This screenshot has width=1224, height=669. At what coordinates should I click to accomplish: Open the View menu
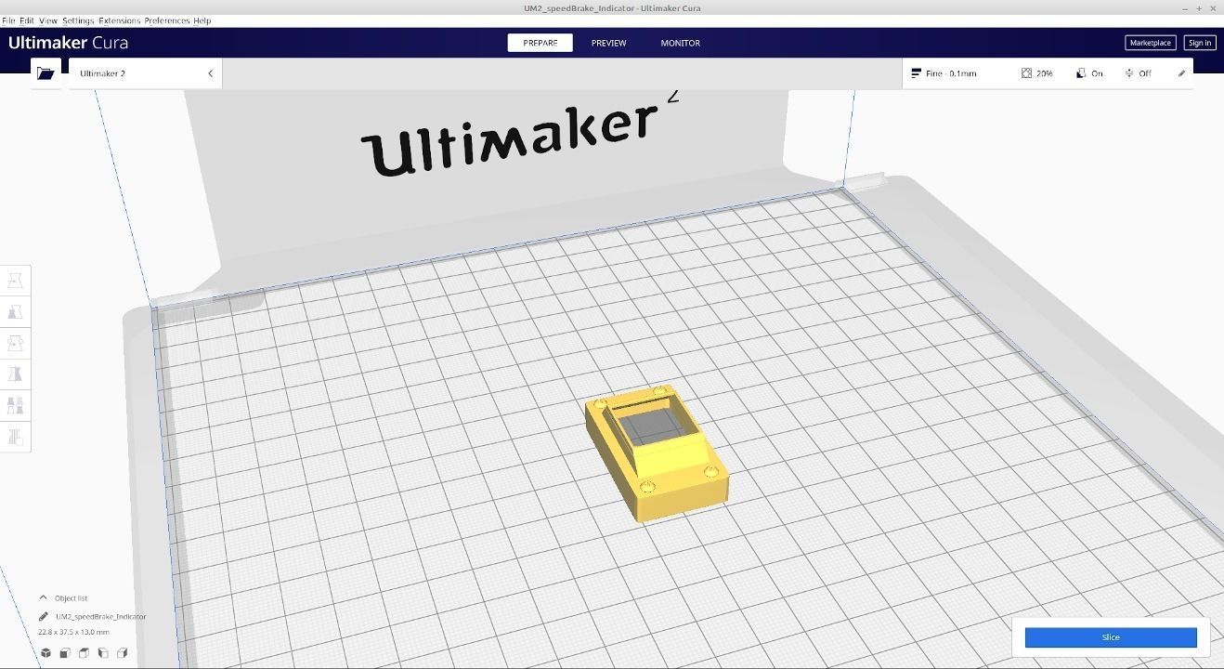click(x=48, y=20)
